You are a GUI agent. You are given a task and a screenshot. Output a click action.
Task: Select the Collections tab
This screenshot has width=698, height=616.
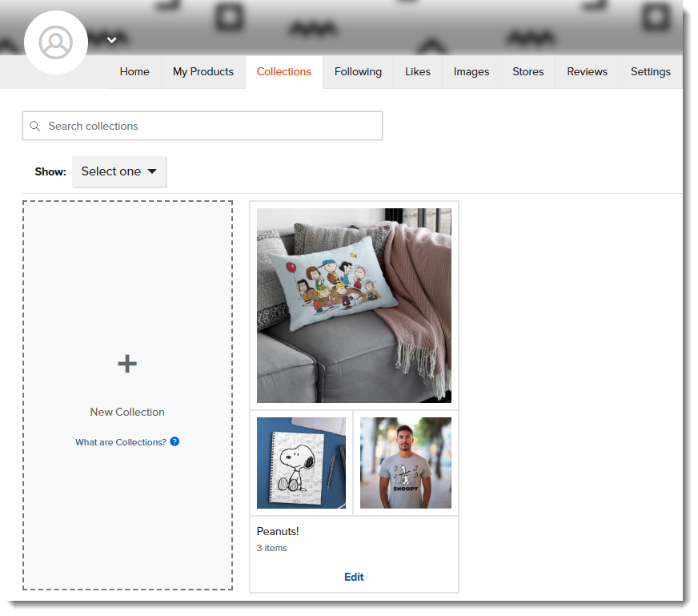pos(284,72)
